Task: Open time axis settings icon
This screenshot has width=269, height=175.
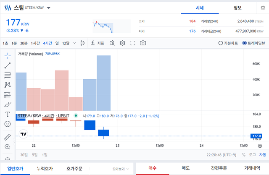Action: tap(260, 146)
